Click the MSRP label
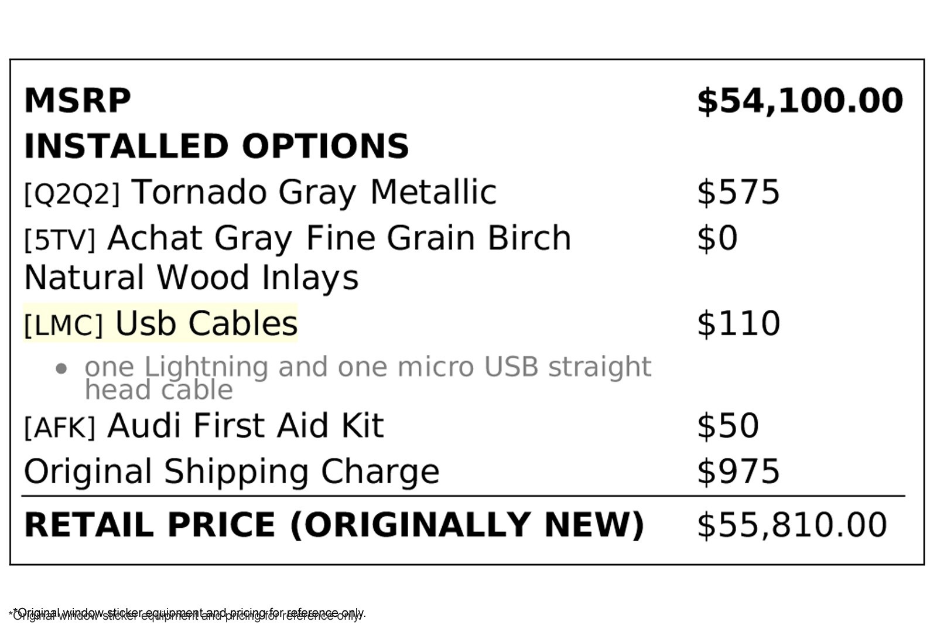The image size is (937, 625). 77,101
